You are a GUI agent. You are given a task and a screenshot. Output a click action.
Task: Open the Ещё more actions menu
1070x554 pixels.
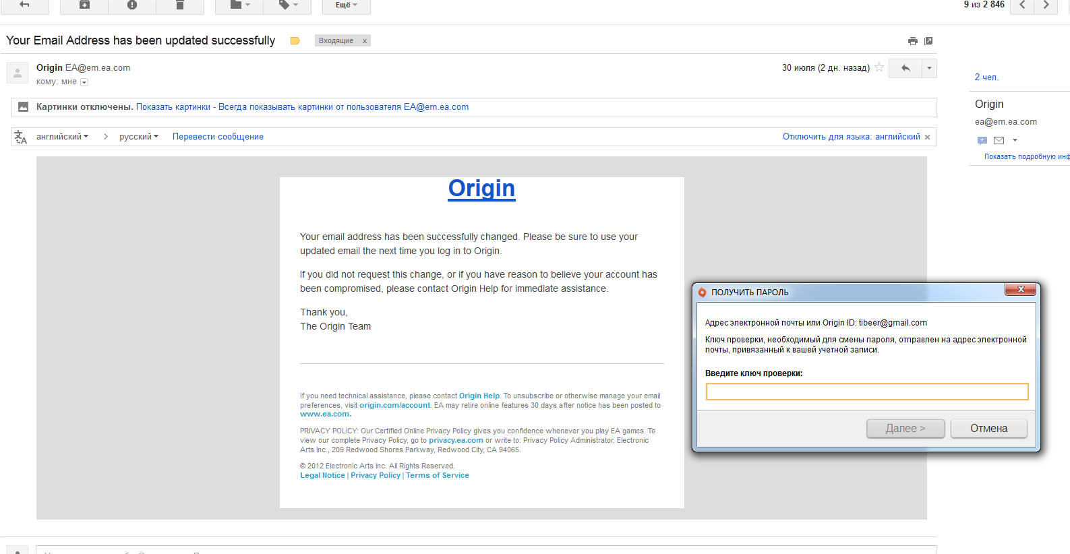tap(347, 5)
